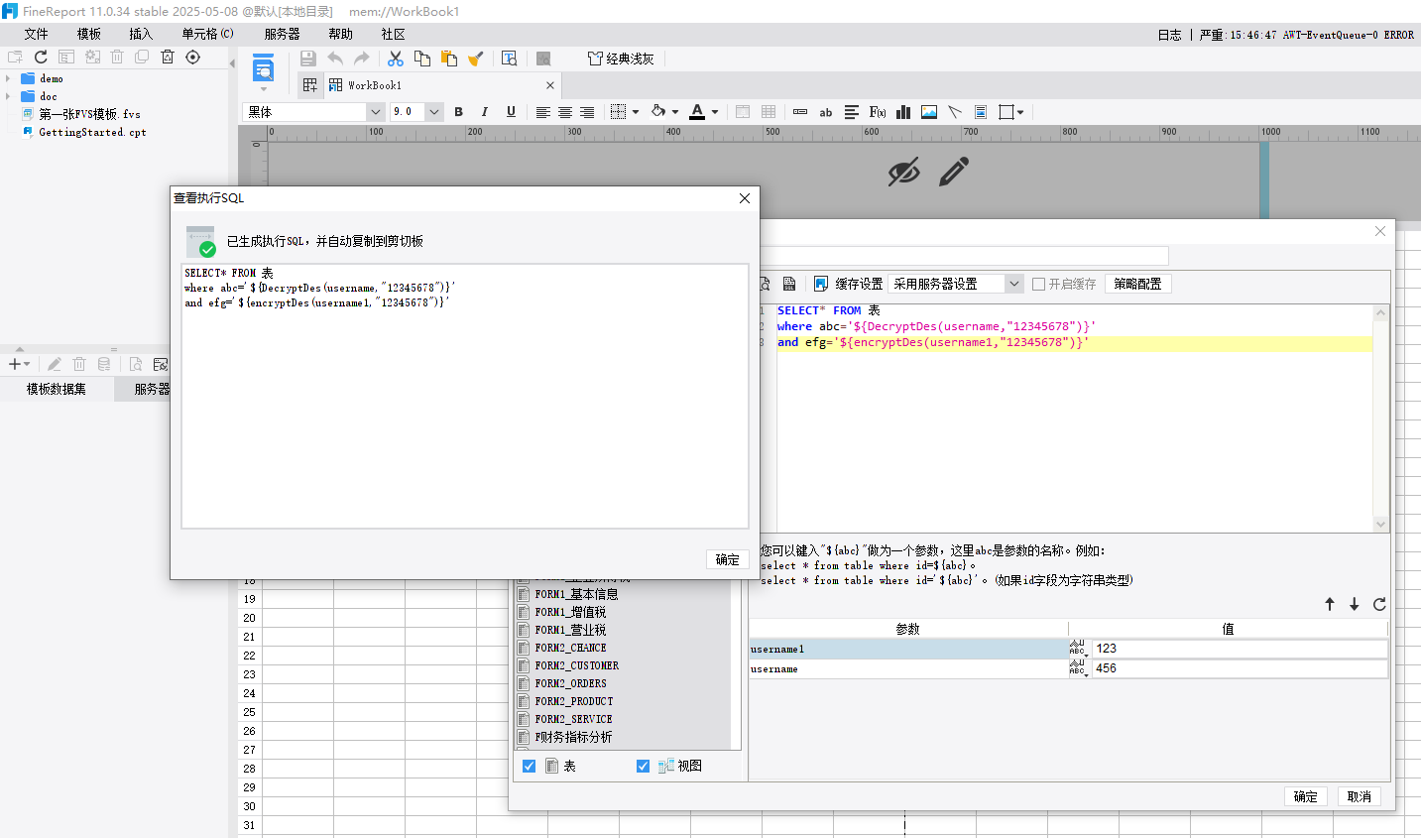Insert rich text element icon
1421x838 pixels.
852,112
